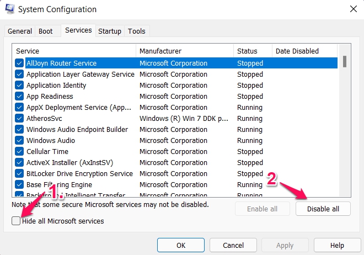Viewport: 364px width, 255px height.
Task: Click the System Configuration title bar icon
Action: (10, 9)
